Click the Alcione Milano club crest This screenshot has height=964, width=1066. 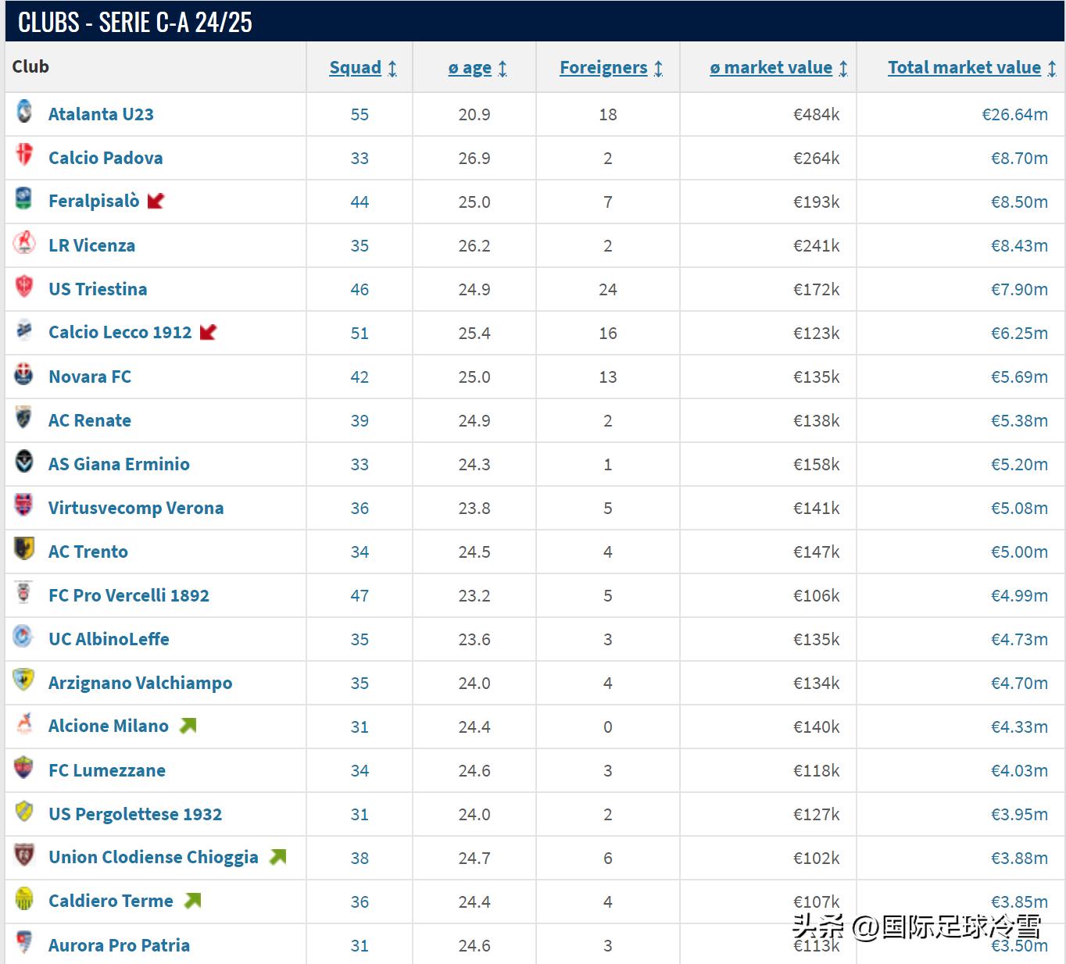[x=24, y=724]
